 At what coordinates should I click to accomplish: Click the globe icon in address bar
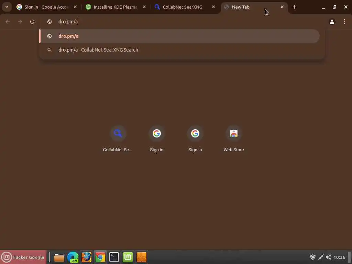(49, 22)
